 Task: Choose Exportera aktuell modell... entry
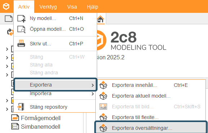[150, 96]
